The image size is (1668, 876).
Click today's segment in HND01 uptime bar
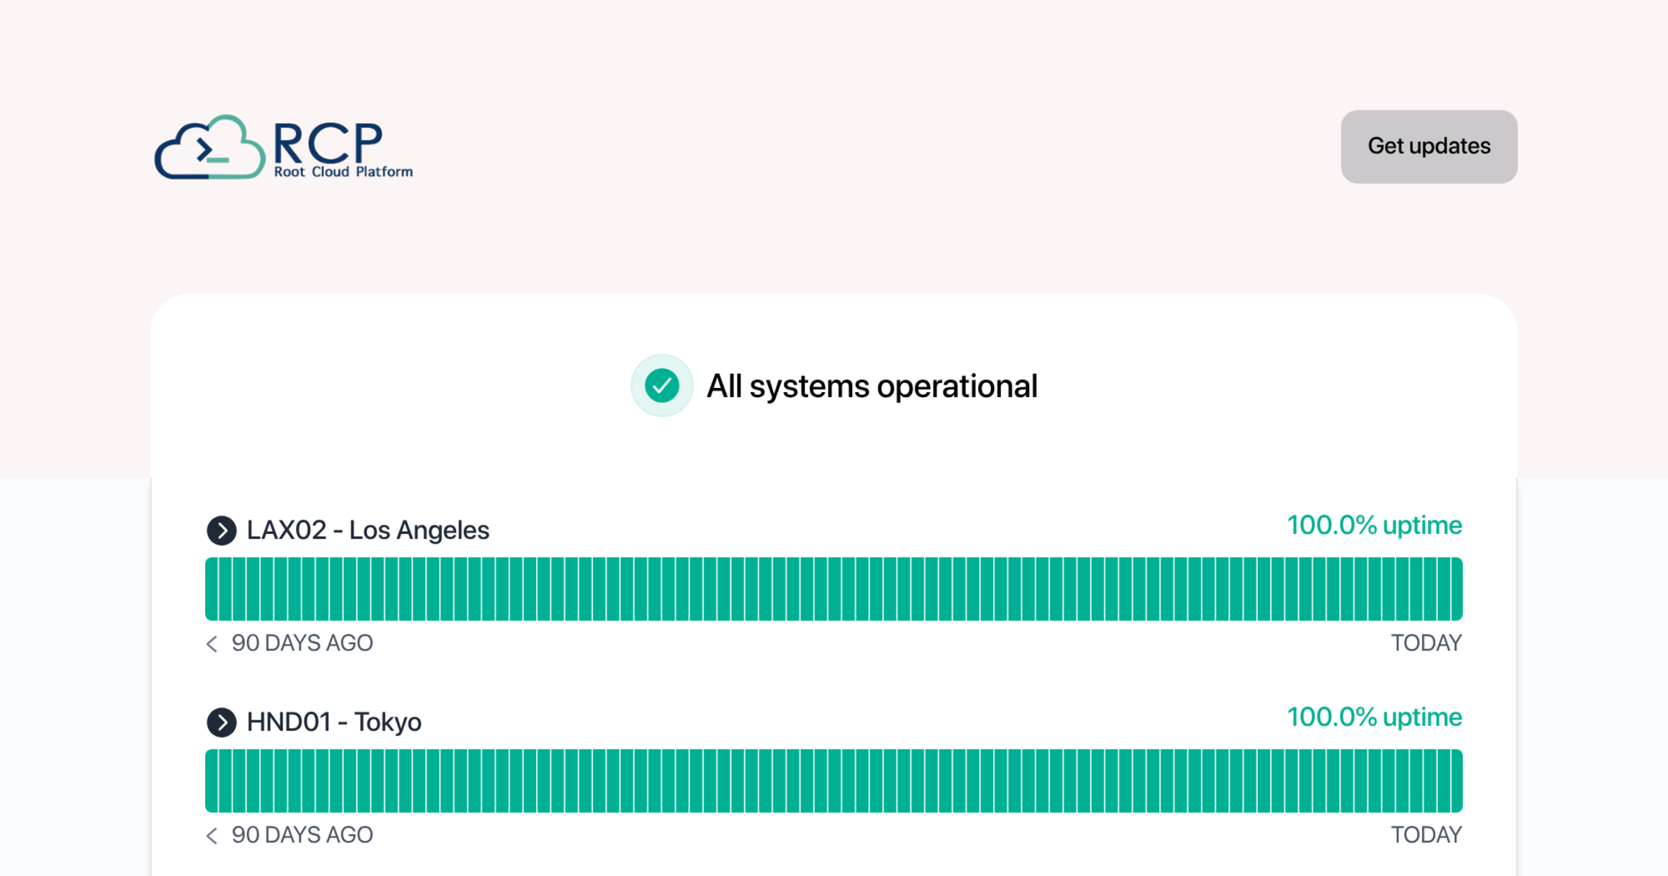1456,781
